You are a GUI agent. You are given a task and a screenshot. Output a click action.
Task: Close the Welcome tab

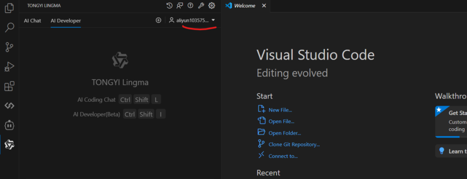pyautogui.click(x=264, y=6)
